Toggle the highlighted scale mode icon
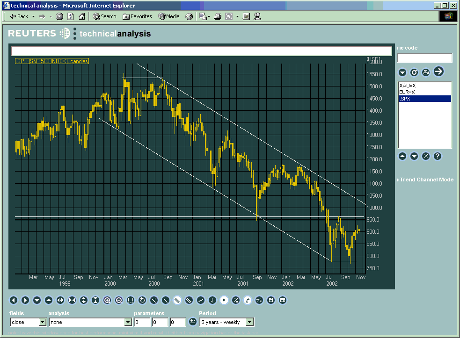This screenshot has height=338, width=460. (x=248, y=300)
